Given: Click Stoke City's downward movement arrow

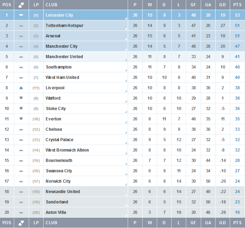Looking at the screenshot, I should (x=21, y=109).
